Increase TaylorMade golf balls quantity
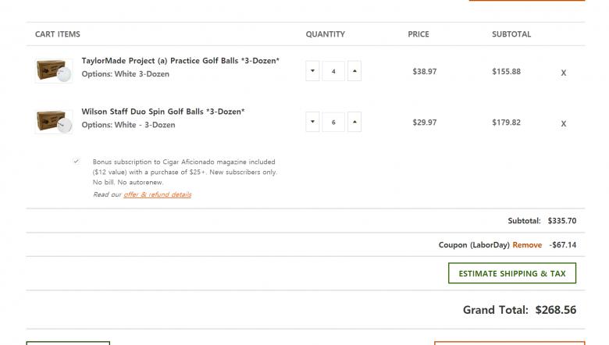609x345 pixels. point(354,71)
